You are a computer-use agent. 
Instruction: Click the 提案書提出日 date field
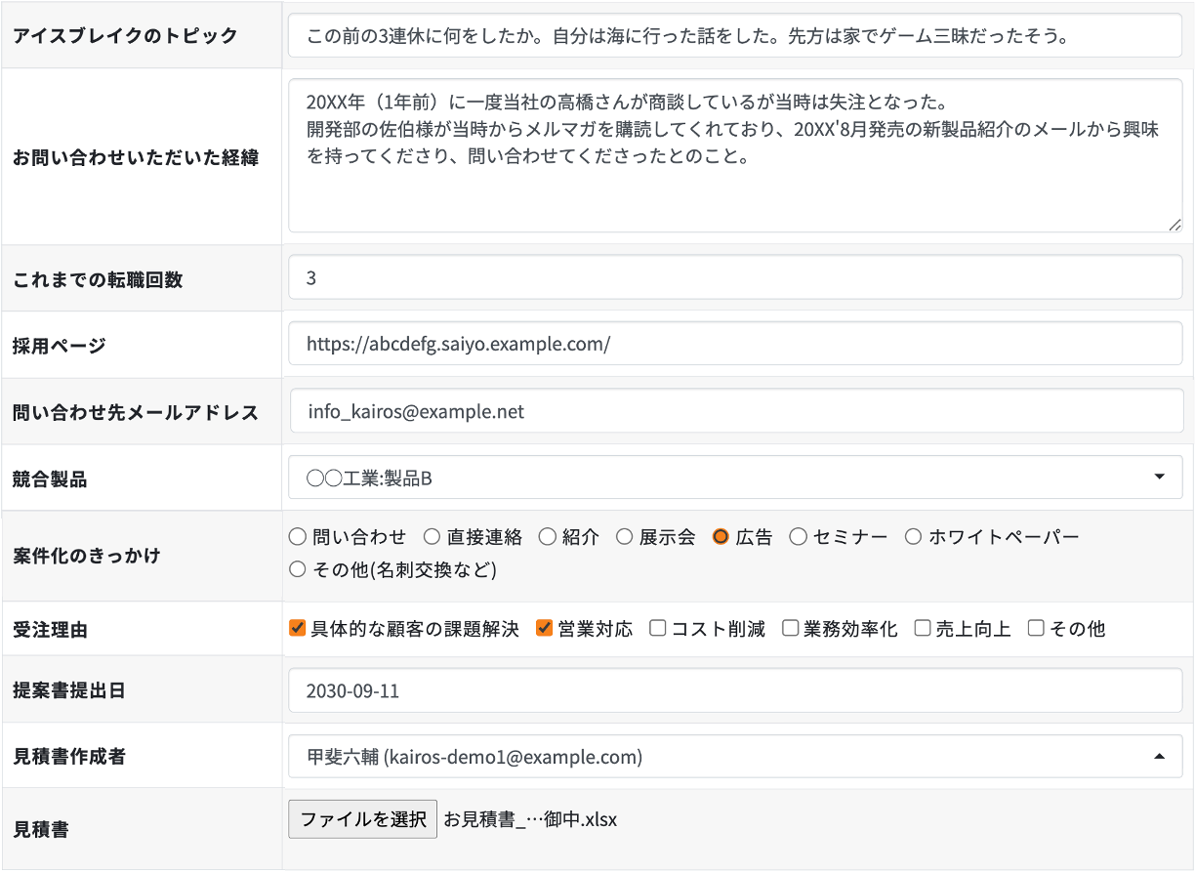735,690
